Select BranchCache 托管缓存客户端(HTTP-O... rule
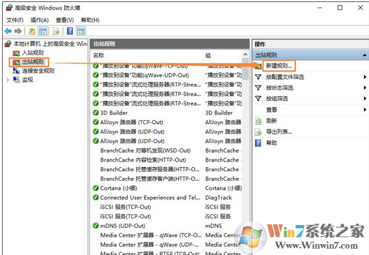 tap(150, 179)
